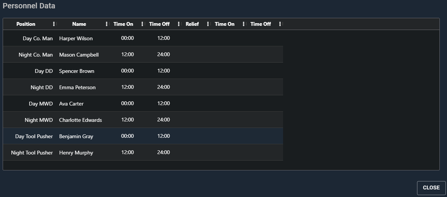Viewport: 447px width, 197px height.
Task: Select Spencer Brown's 00:00 Time On cell
Action: click(127, 71)
